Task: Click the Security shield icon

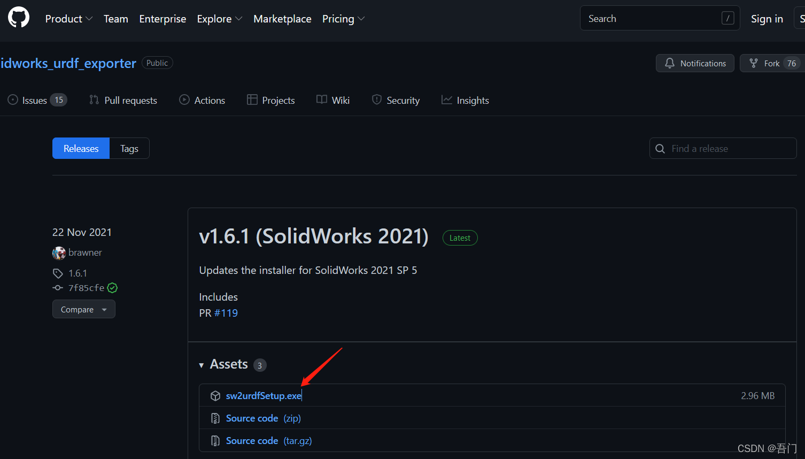Action: click(377, 100)
